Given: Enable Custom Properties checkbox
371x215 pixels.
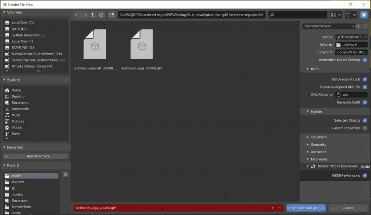Looking at the screenshot, I should pos(365,128).
